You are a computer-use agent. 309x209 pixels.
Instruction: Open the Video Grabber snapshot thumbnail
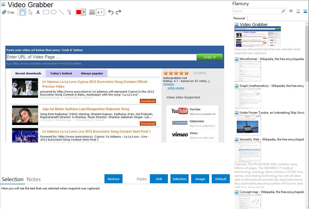coord(258,37)
